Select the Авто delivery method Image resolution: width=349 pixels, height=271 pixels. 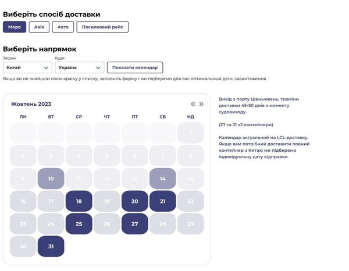coord(63,27)
